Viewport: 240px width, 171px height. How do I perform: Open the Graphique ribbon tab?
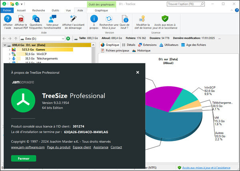pyautogui.click(x=101, y=10)
